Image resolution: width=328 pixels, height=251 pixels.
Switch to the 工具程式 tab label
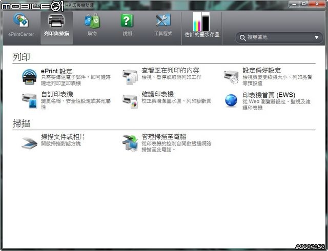tap(163, 34)
